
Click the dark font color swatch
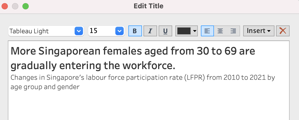click(184, 31)
